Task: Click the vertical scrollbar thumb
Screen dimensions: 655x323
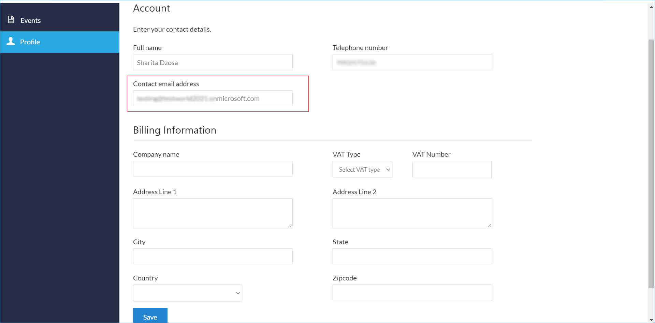Action: 651,164
